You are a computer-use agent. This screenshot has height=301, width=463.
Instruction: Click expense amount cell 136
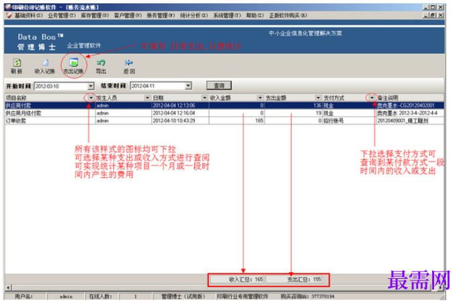[294, 105]
